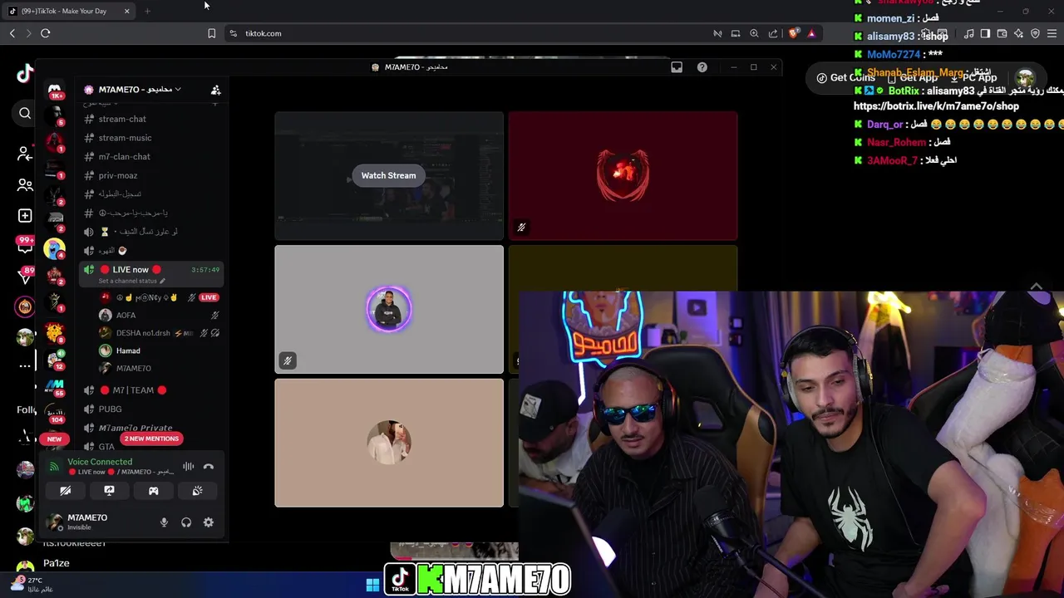Click the invite members icon beside server name
Screen dimensions: 1064x598
(215, 90)
